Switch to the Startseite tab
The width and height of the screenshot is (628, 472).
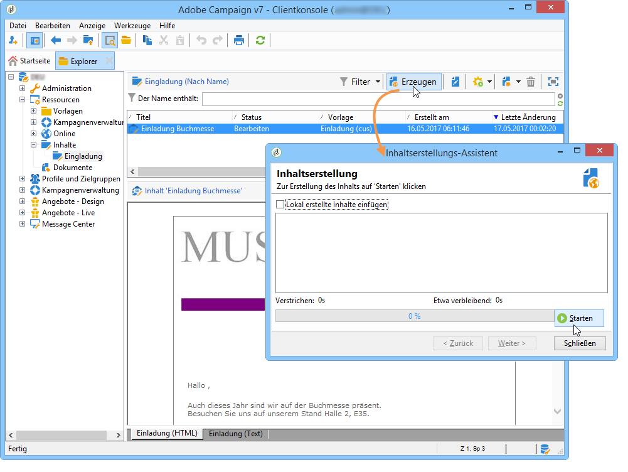(x=29, y=61)
